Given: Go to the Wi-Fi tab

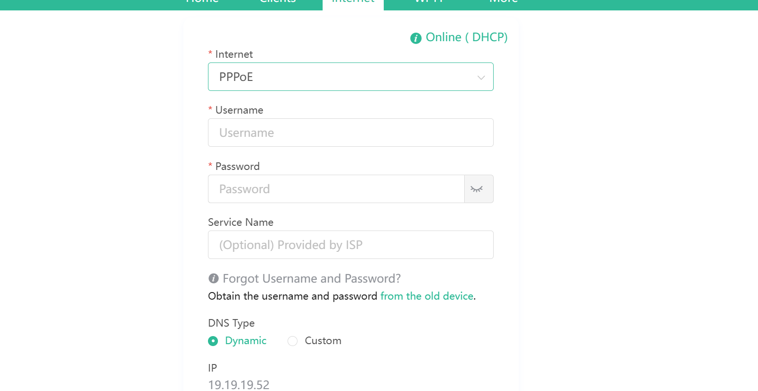Looking at the screenshot, I should pyautogui.click(x=429, y=2).
